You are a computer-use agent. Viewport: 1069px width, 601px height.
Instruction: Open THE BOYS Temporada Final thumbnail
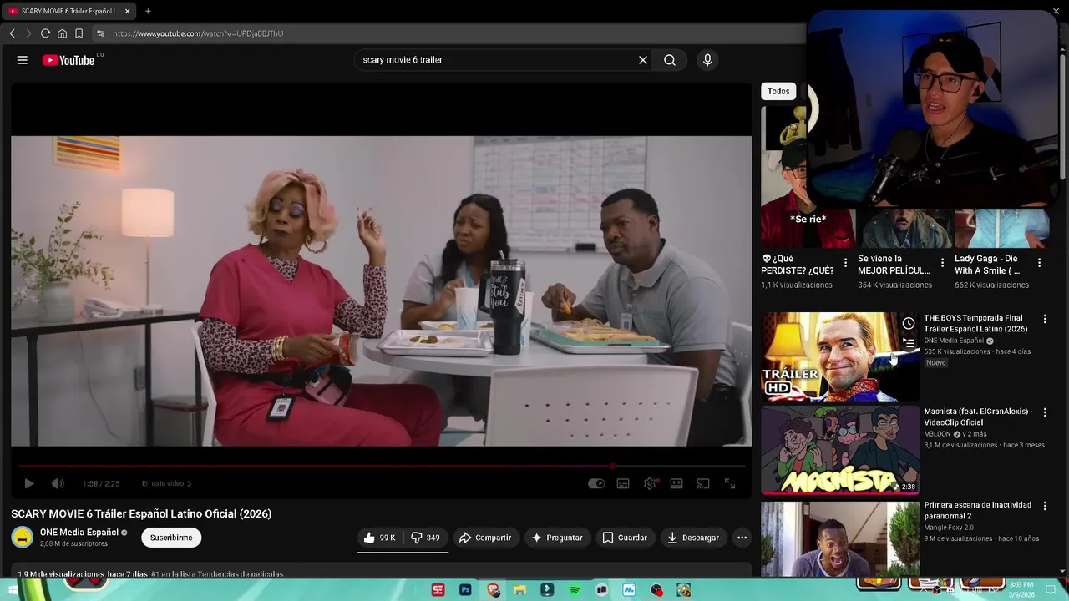click(839, 357)
